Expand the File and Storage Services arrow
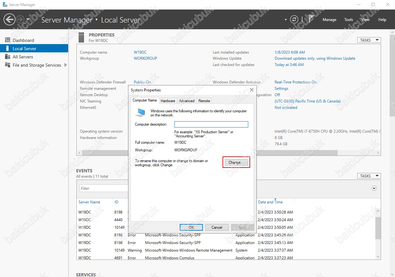The width and height of the screenshot is (395, 277). (x=65, y=65)
